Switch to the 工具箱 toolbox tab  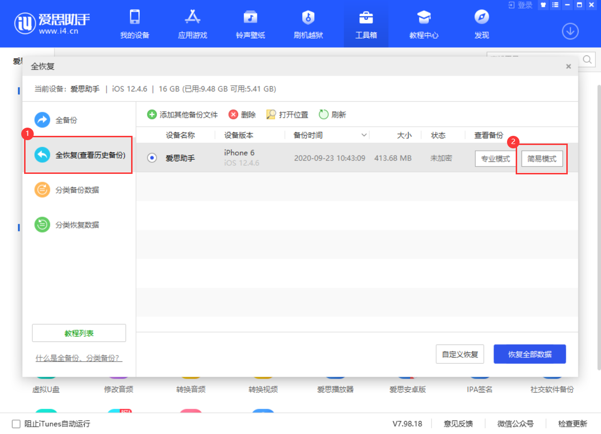coord(366,23)
